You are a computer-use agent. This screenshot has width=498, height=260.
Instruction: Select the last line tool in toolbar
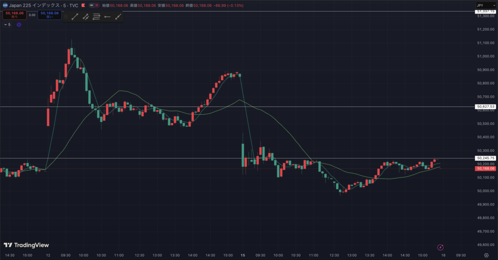tap(118, 17)
